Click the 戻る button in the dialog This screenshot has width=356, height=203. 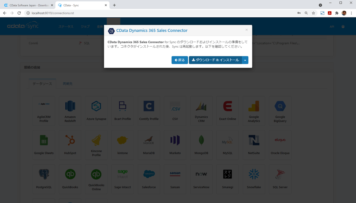click(x=180, y=60)
